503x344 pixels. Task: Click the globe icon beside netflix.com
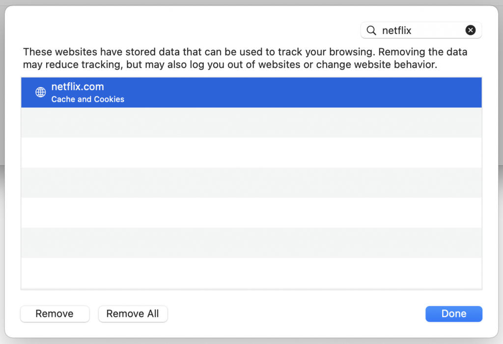pos(40,92)
